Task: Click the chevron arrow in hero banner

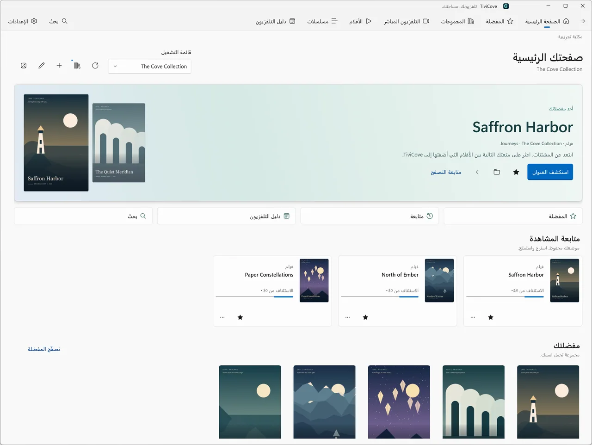Action: [x=477, y=172]
